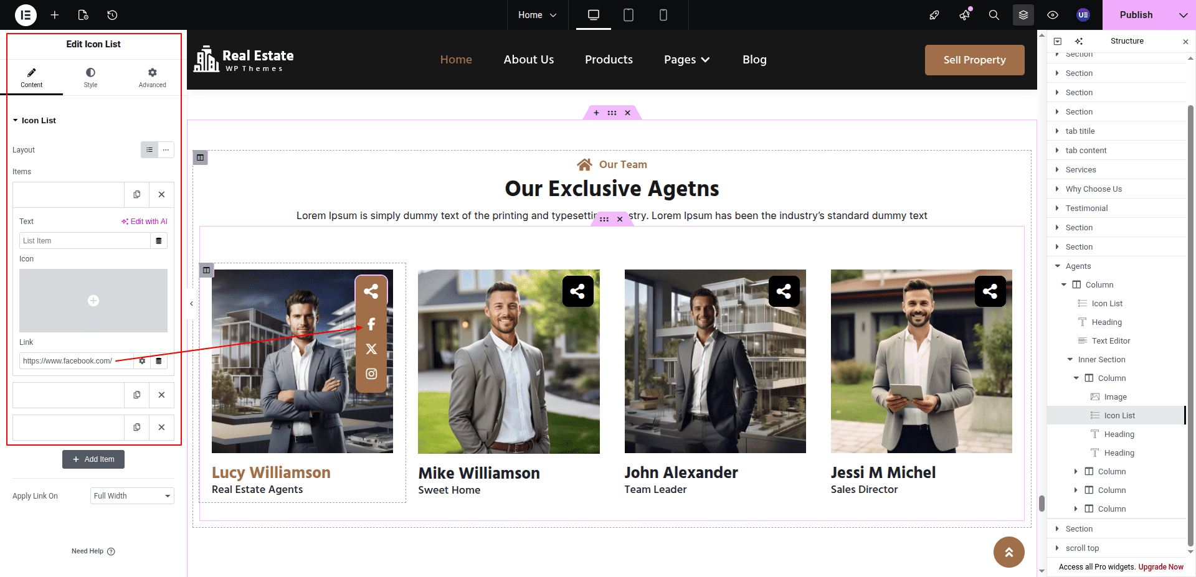1196x577 pixels.
Task: Click share icon on Mike Williamson photo
Action: [x=577, y=291]
